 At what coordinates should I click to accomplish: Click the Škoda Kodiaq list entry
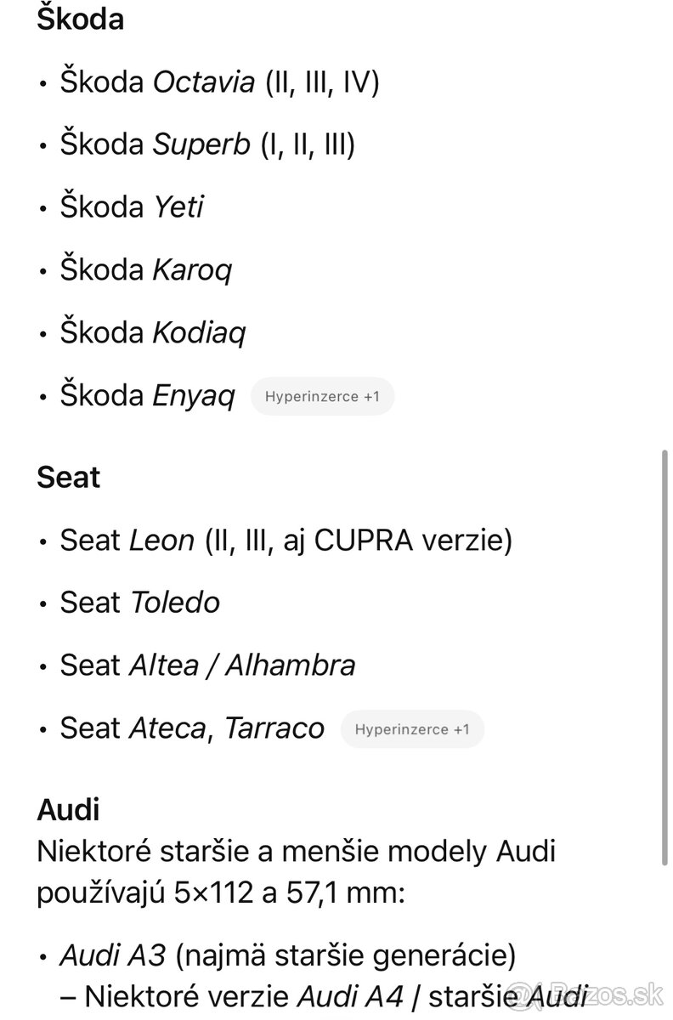click(x=152, y=332)
